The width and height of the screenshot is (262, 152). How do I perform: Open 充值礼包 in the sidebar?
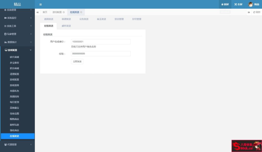pos(14,91)
